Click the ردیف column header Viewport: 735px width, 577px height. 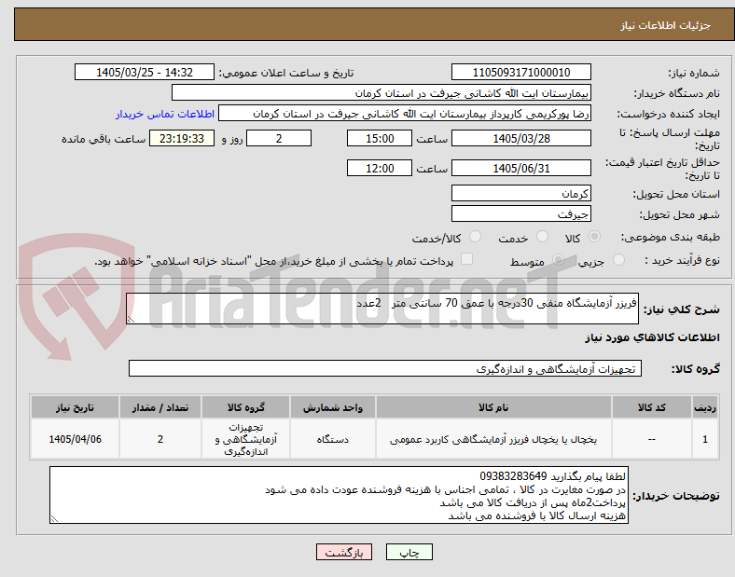tap(705, 407)
